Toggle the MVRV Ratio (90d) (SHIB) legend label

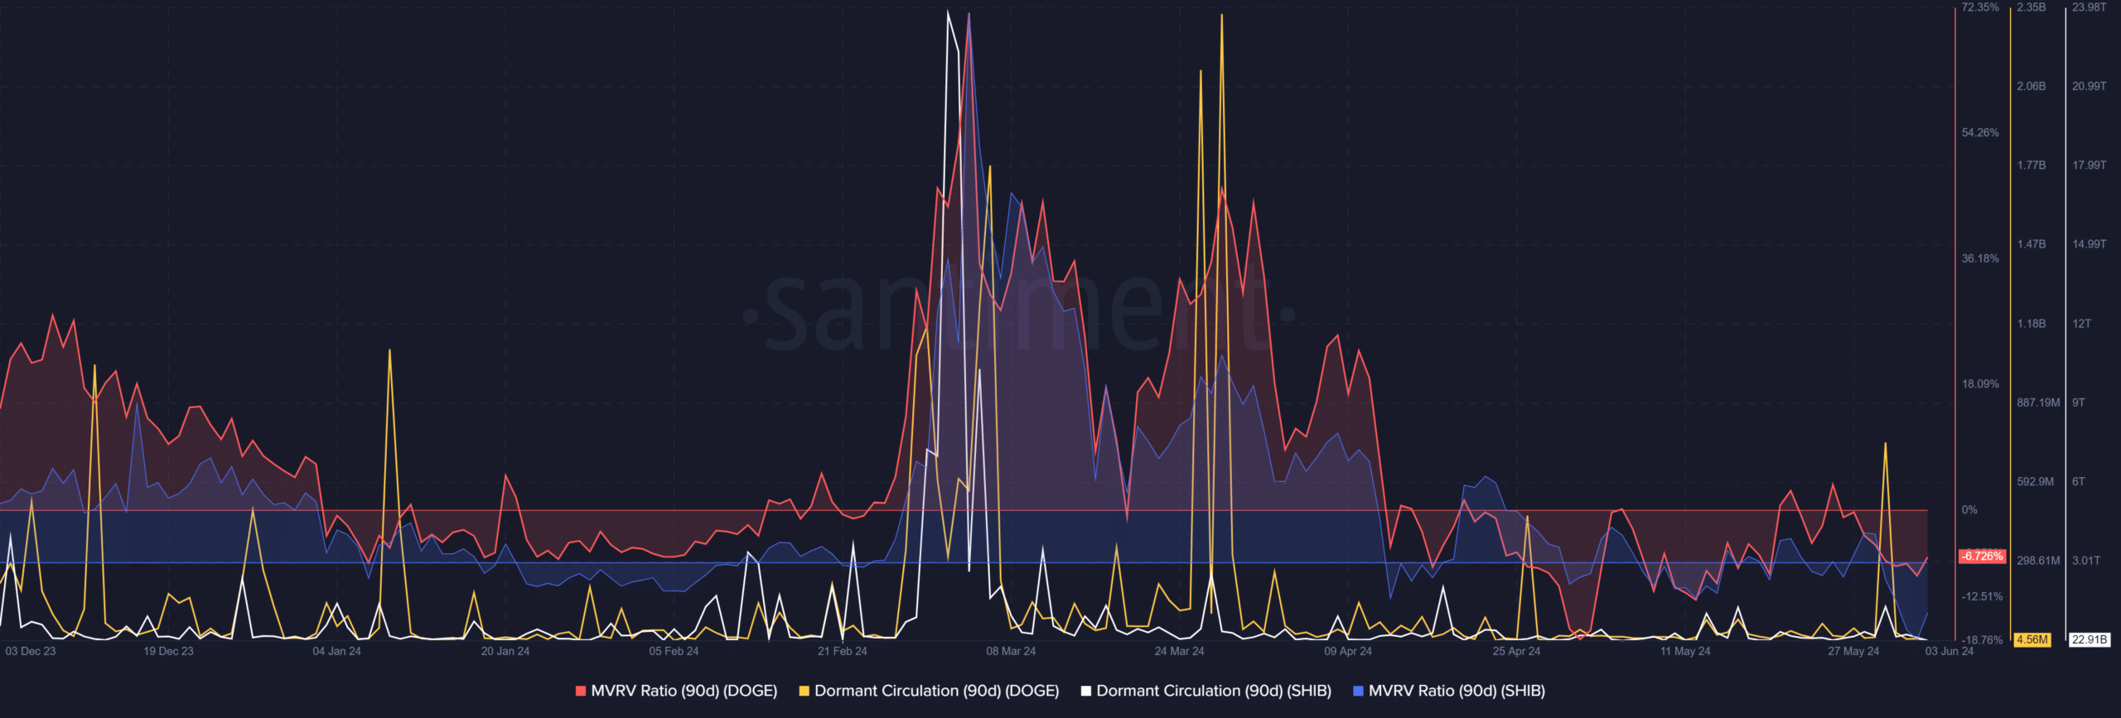click(1457, 691)
